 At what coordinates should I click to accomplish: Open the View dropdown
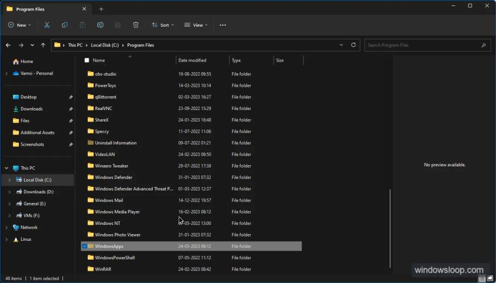click(196, 25)
